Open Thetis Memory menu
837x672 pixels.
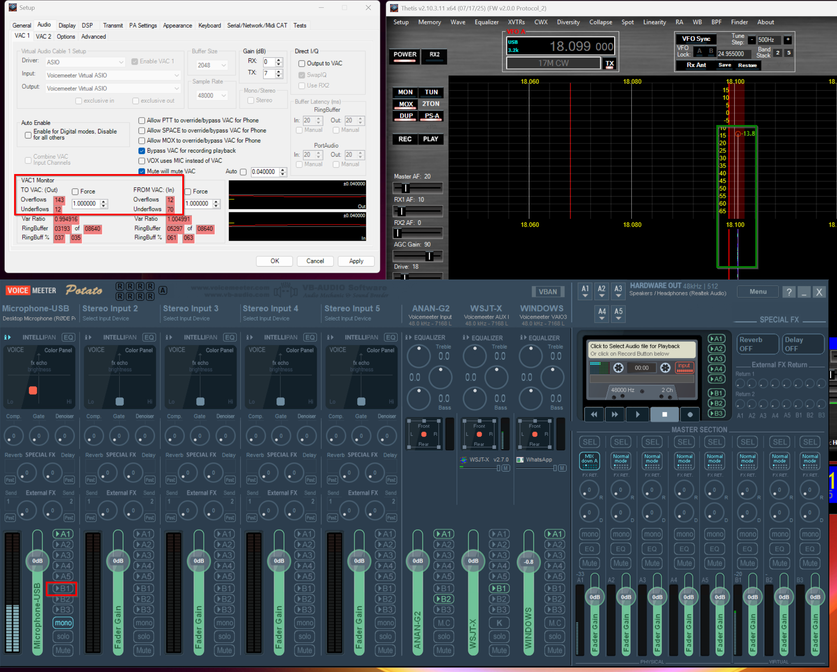429,22
